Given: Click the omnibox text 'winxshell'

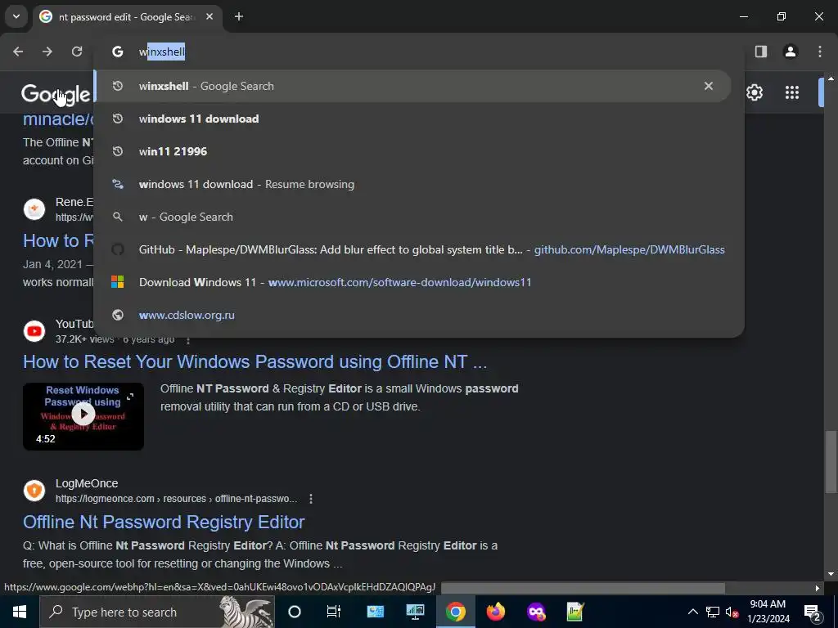Looking at the screenshot, I should coord(162,52).
